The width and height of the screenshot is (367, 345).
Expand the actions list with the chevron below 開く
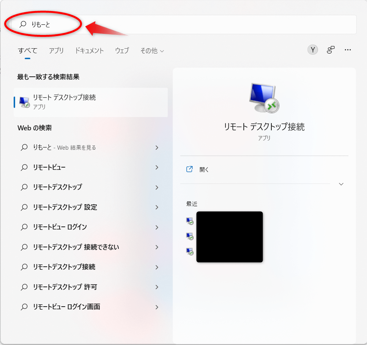[x=341, y=184]
